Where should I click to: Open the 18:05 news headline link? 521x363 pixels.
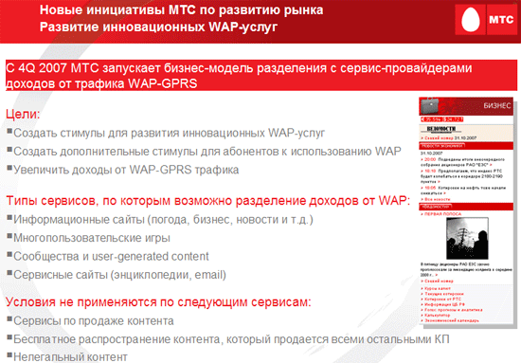(x=463, y=191)
